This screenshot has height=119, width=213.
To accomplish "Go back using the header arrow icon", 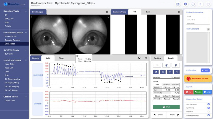I will pos(201,4).
